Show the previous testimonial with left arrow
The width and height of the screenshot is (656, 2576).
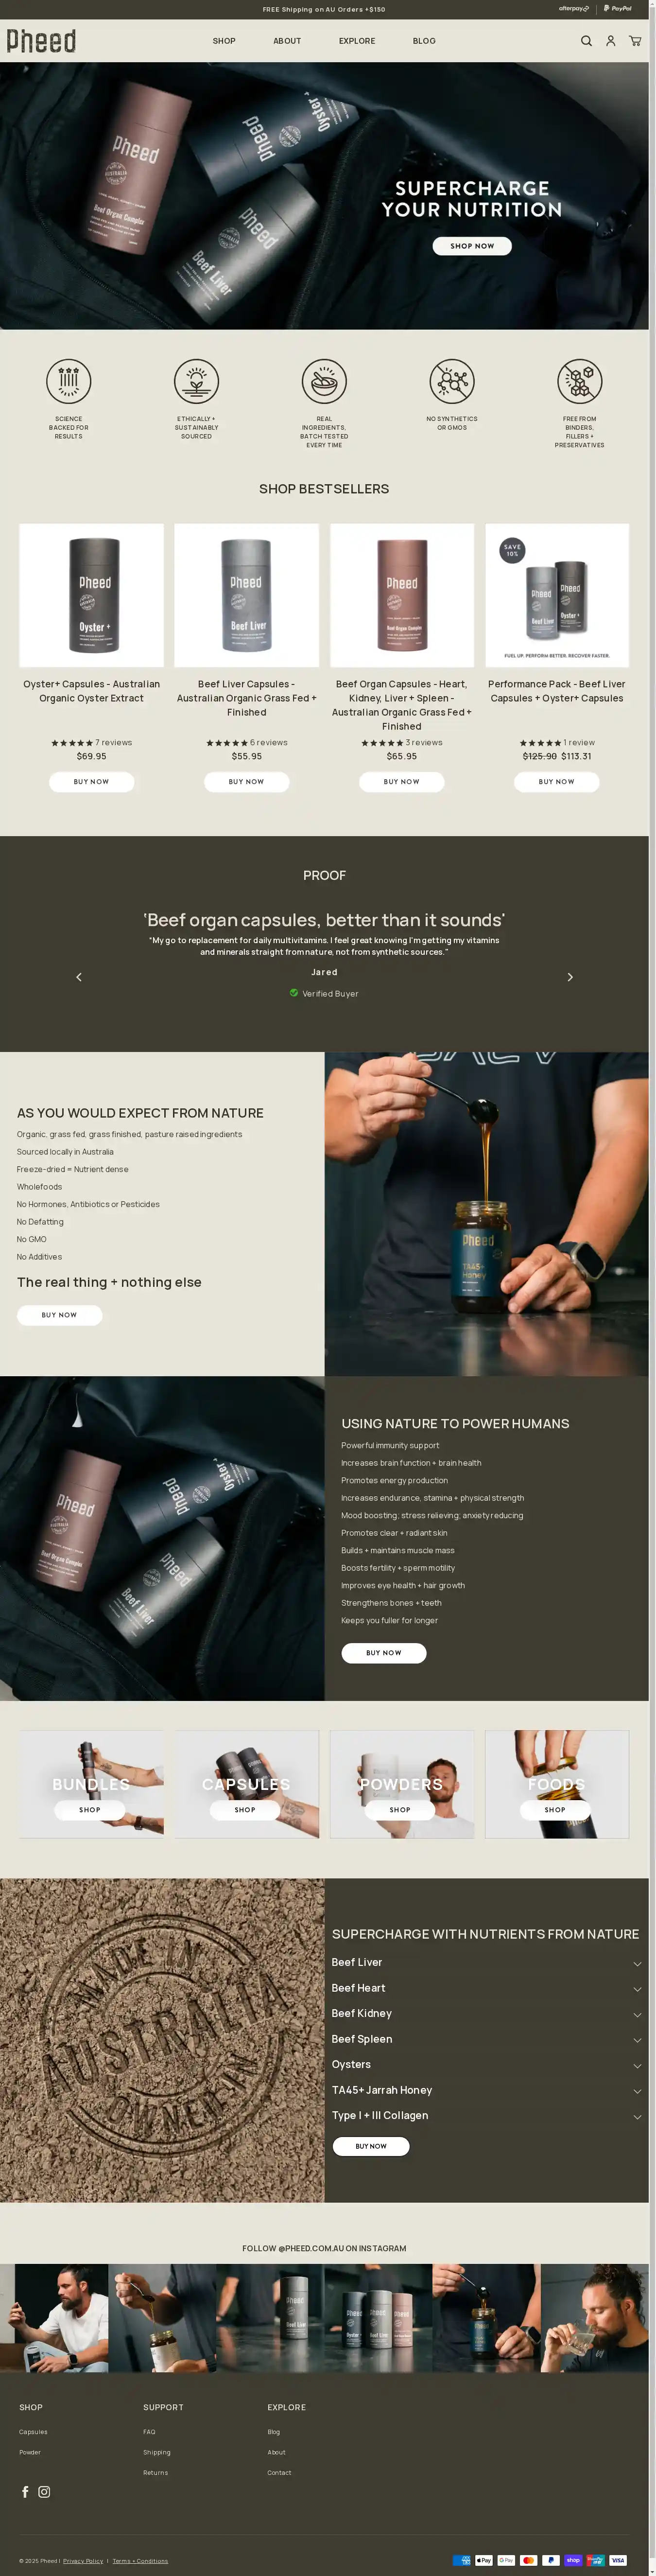pyautogui.click(x=79, y=977)
